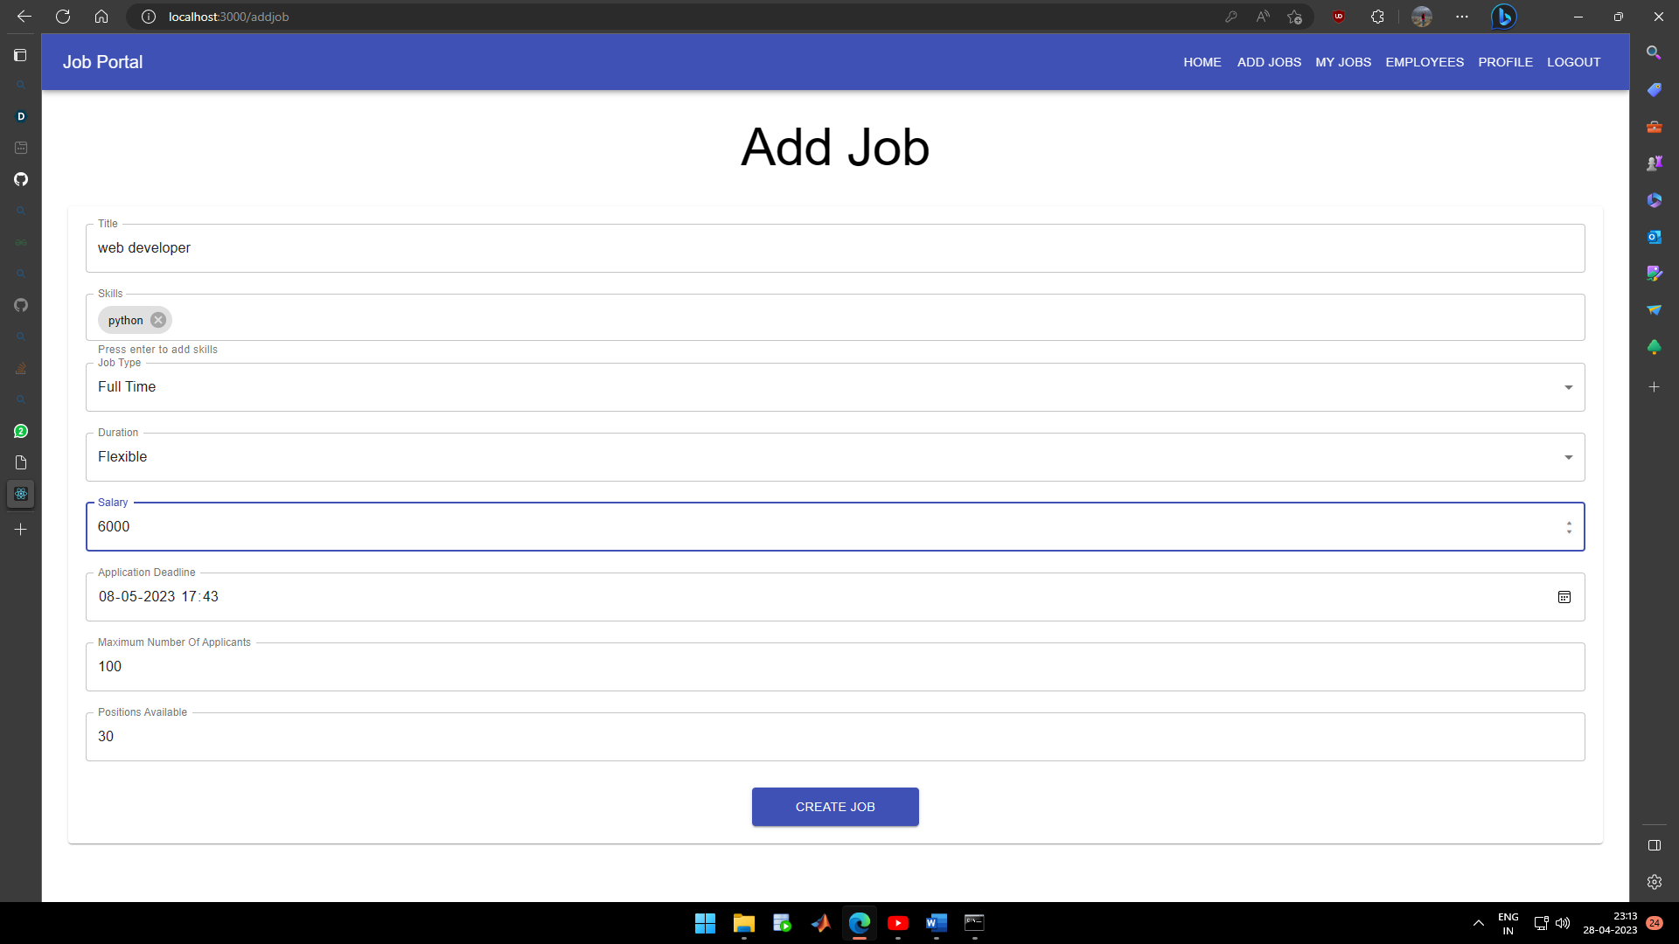Select EMPLOYEES in the navigation bar
Viewport: 1679px width, 944px height.
click(1425, 62)
